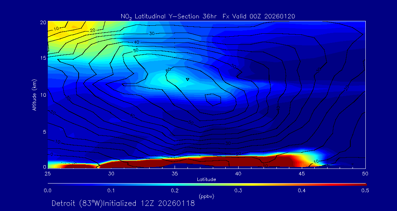Click the 10 contour label near the bottom-right surface

pos(315,162)
